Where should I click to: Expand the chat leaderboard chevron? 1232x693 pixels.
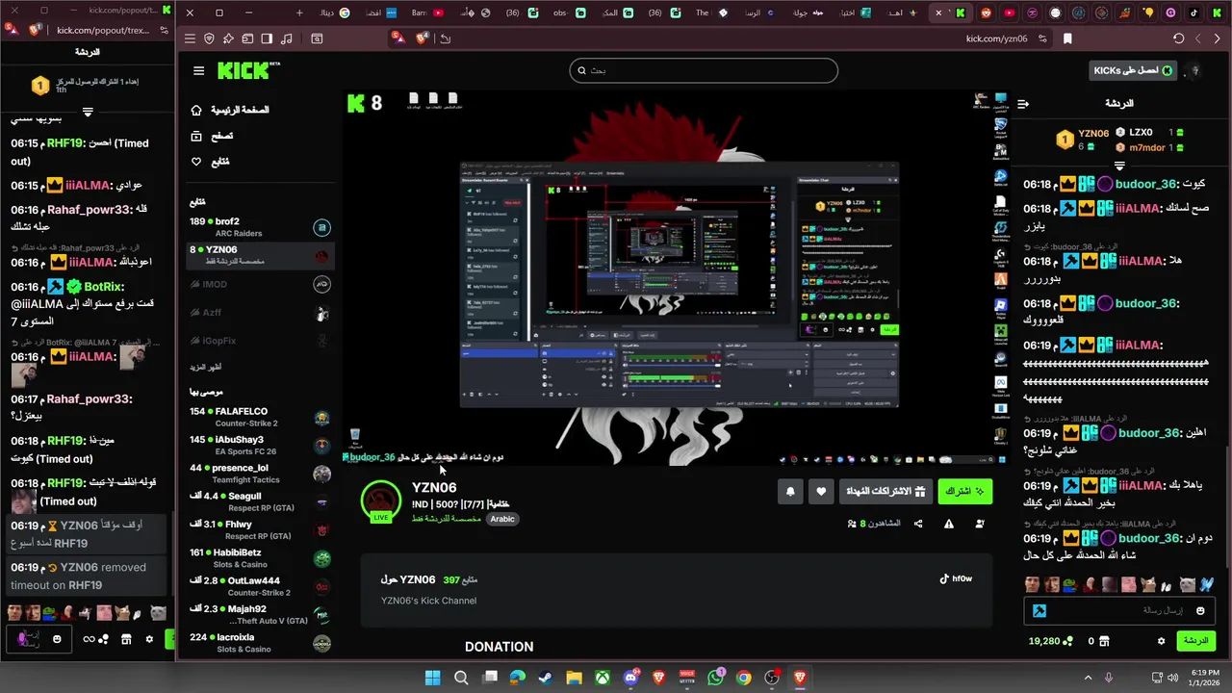point(1119,167)
